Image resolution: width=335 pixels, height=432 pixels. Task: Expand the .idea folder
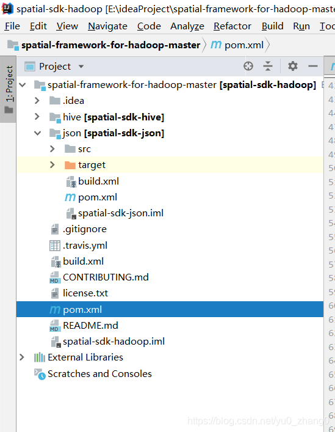37,101
